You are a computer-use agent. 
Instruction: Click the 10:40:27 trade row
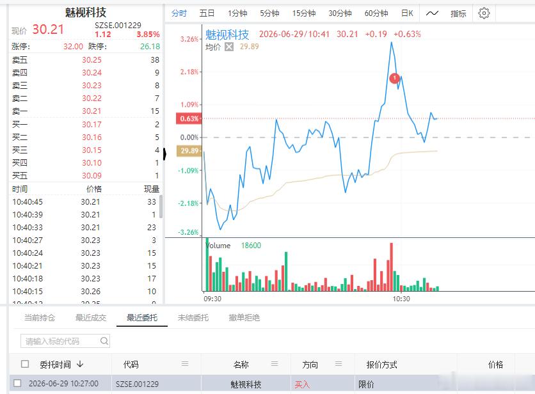coord(84,240)
